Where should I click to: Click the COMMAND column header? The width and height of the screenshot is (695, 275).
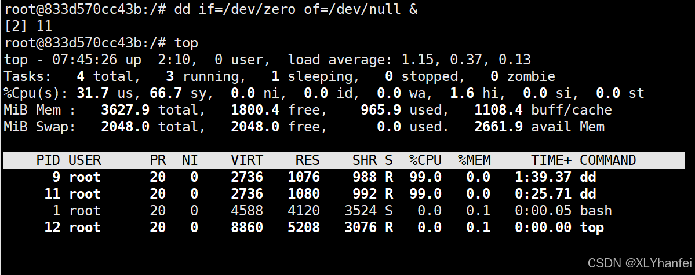point(608,160)
